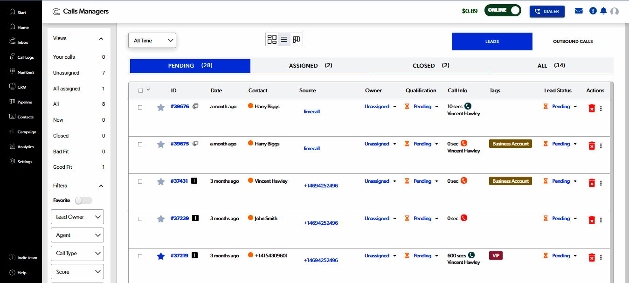
Task: Click the info icon in top bar
Action: point(593,11)
